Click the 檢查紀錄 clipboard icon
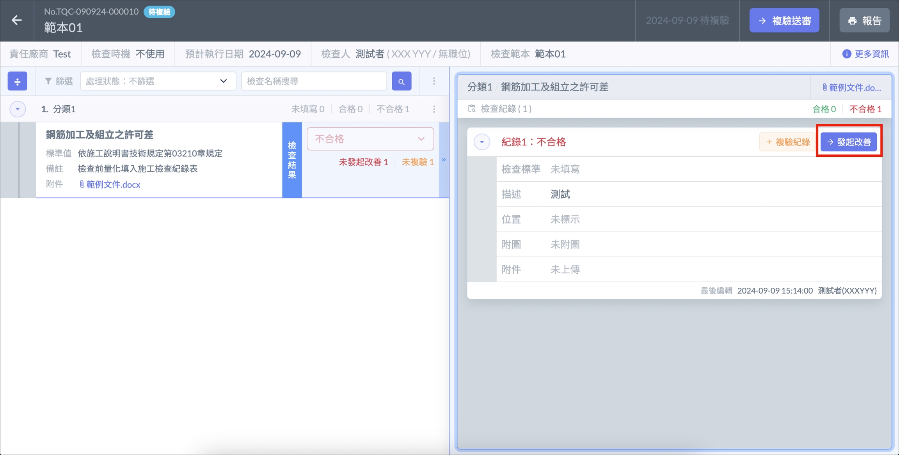Image resolution: width=899 pixels, height=455 pixels. tap(472, 109)
